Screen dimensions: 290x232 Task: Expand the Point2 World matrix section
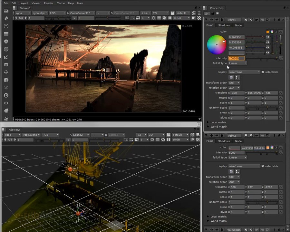208,221
